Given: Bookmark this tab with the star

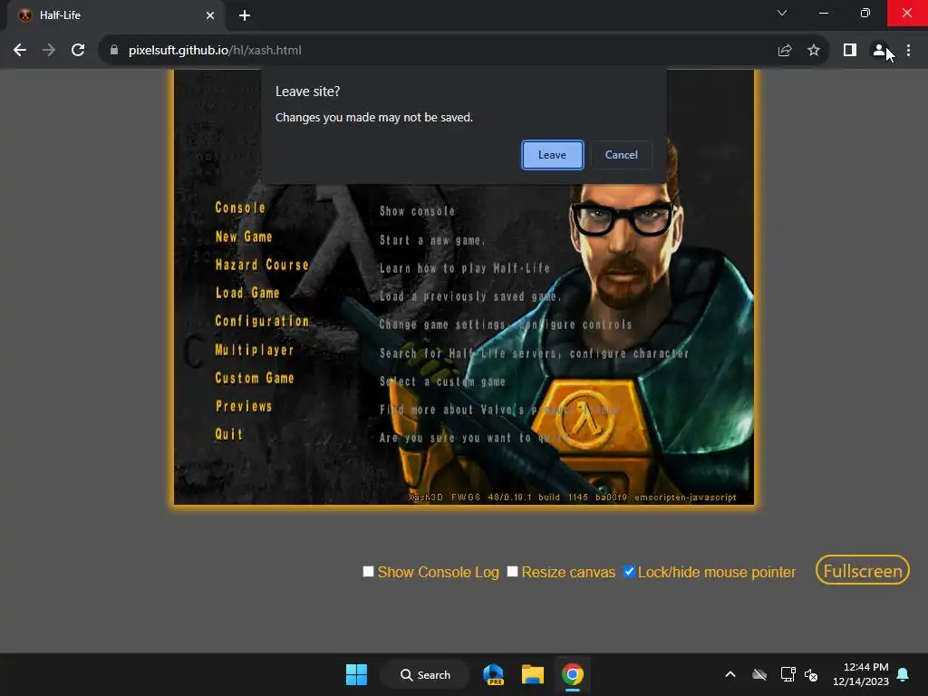Looking at the screenshot, I should [814, 51].
